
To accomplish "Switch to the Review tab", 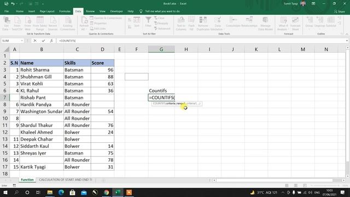I will pyautogui.click(x=90, y=11).
